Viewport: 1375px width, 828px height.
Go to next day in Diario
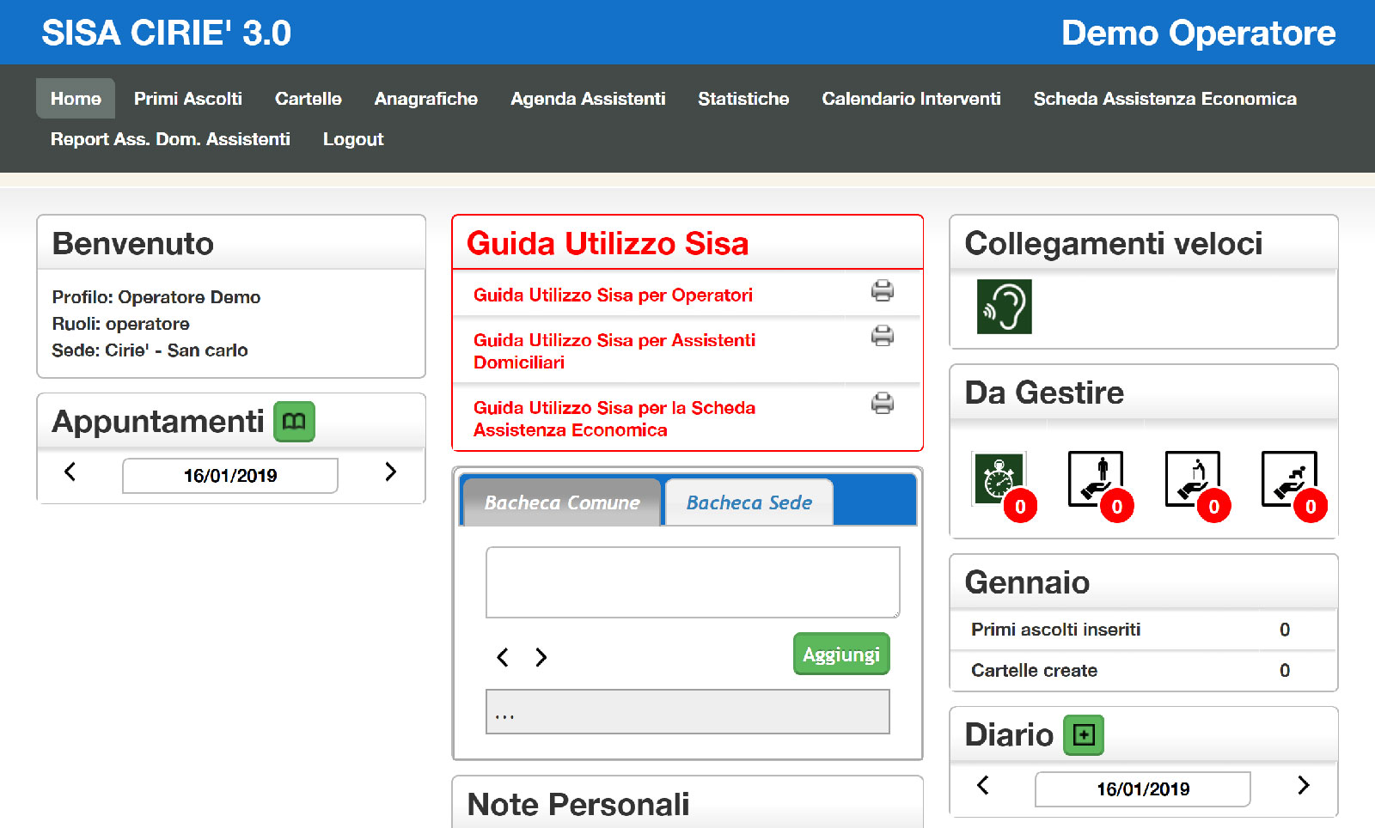[x=1303, y=785]
